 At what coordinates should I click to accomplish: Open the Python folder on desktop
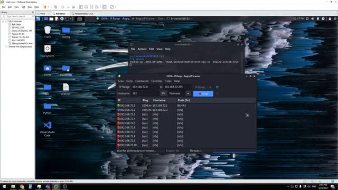tap(47, 109)
